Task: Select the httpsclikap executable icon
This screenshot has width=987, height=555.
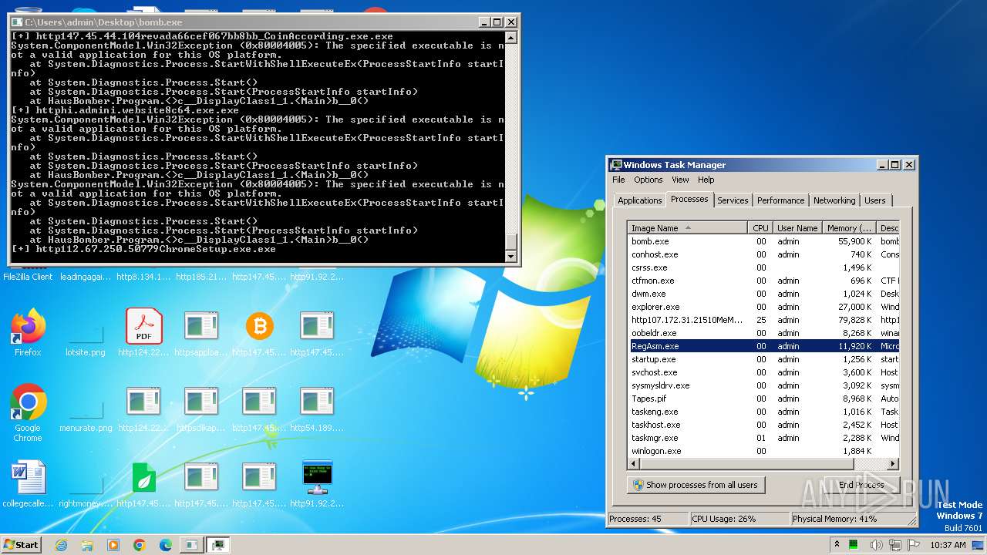Action: coord(201,409)
